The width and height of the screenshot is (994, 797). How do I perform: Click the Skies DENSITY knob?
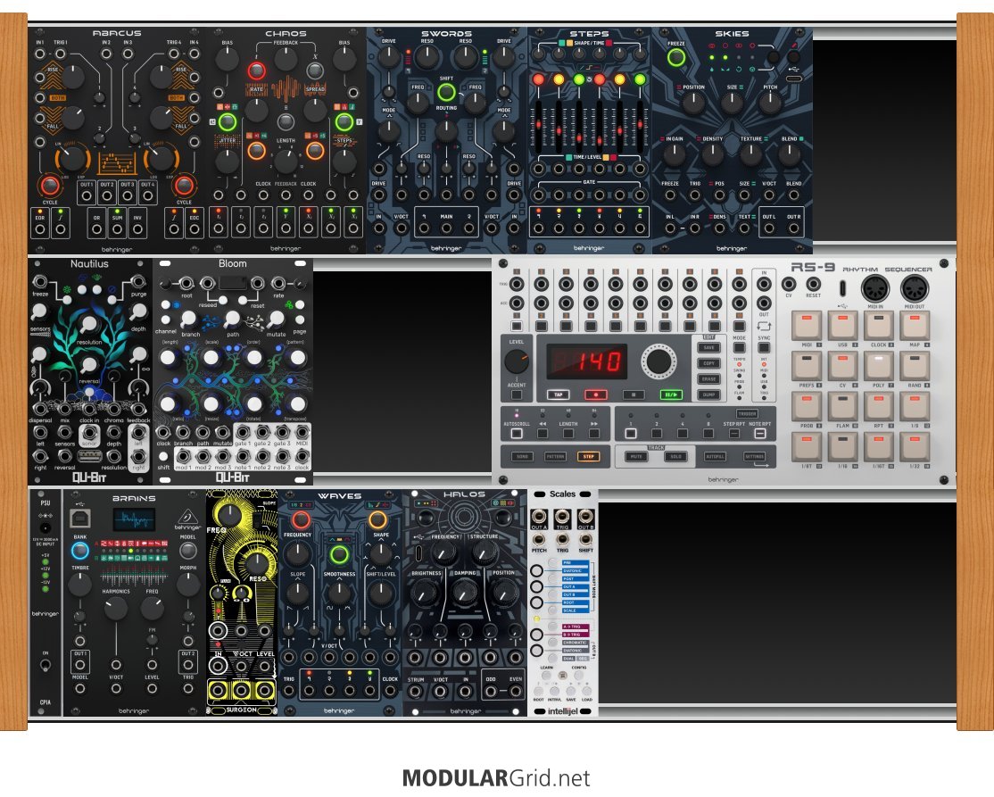[712, 154]
